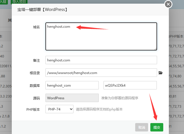Close the WordPress deploy dialog

click(x=168, y=4)
